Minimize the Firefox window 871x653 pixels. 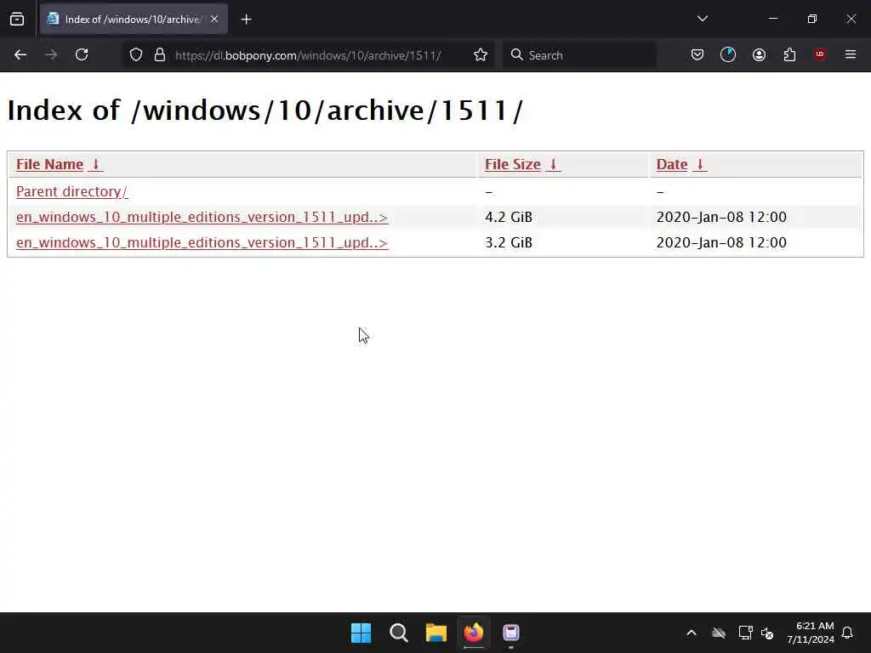(772, 19)
